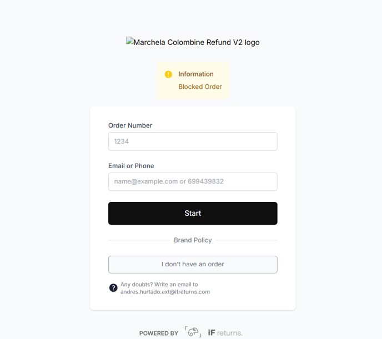The height and width of the screenshot is (339, 382).
Task: Click the Order Number label
Action: [130, 125]
